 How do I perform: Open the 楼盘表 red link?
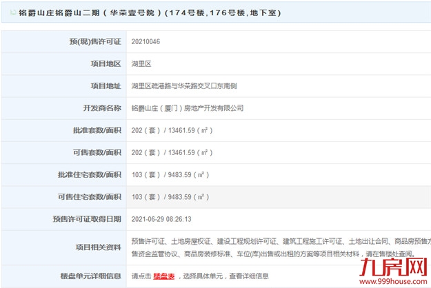(x=164, y=276)
